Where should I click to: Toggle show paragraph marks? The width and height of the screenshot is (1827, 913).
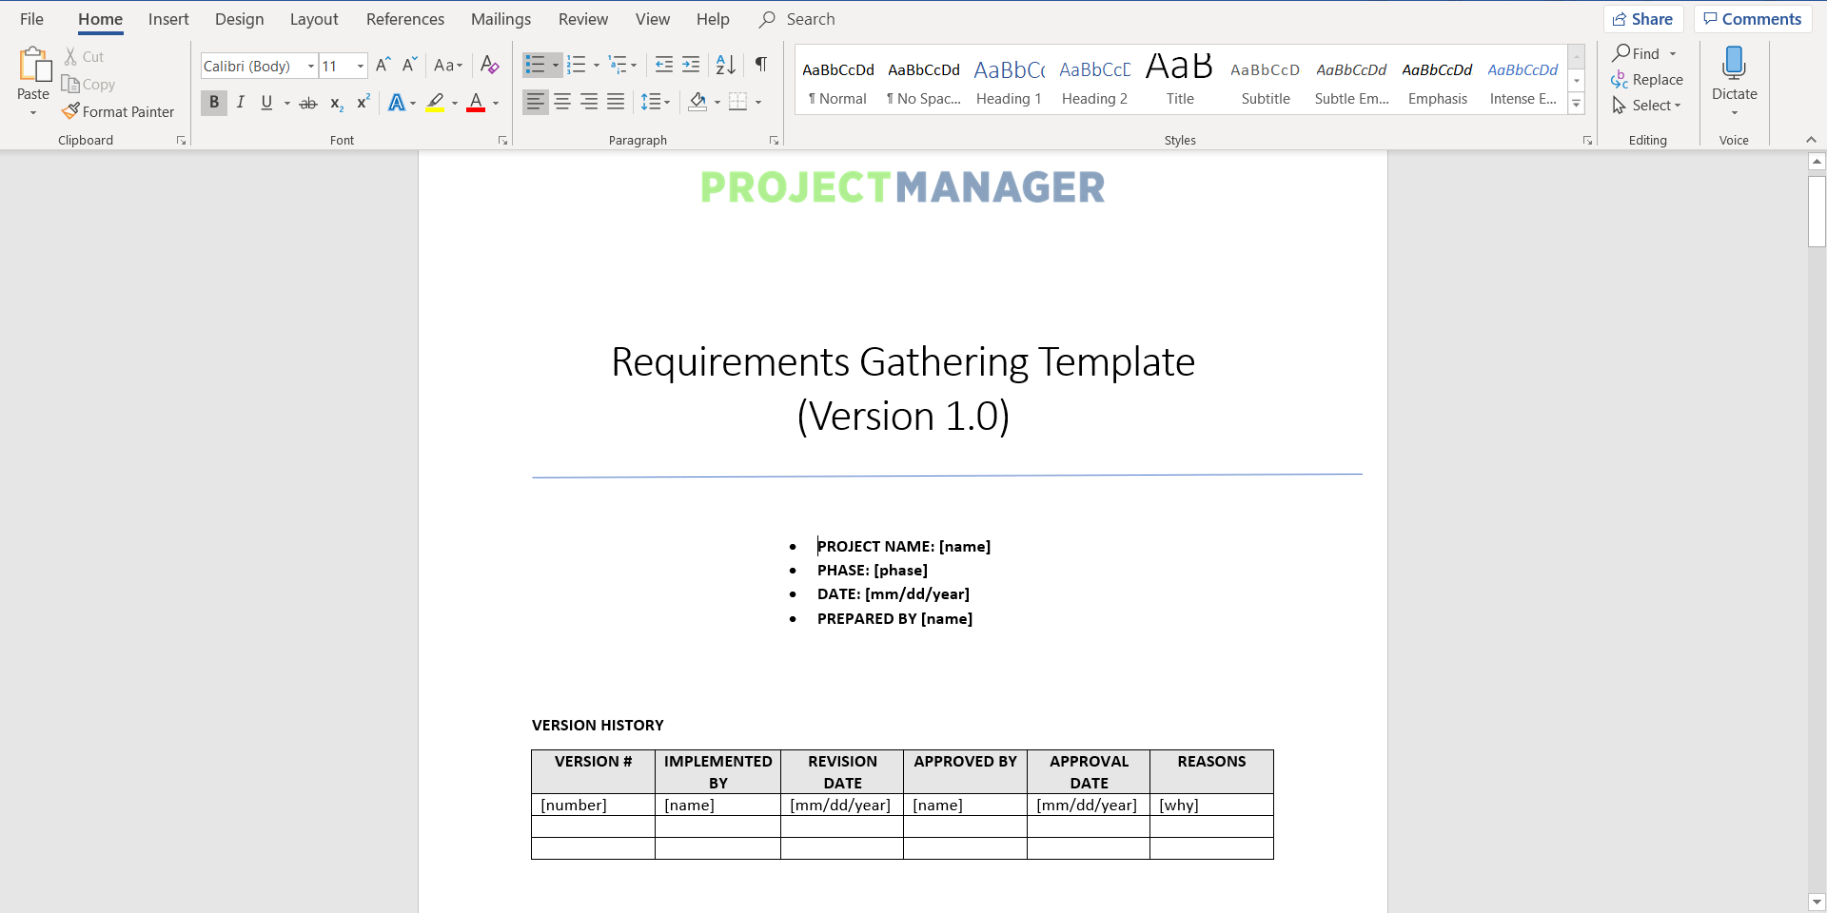tap(761, 65)
